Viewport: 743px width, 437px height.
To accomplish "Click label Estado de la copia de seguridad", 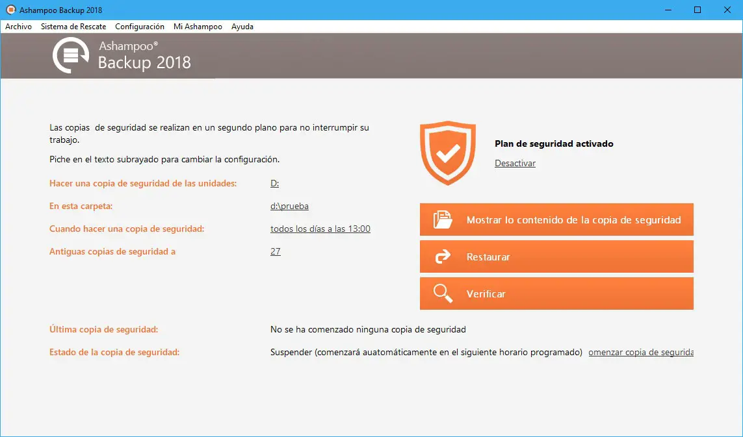I will coord(114,352).
